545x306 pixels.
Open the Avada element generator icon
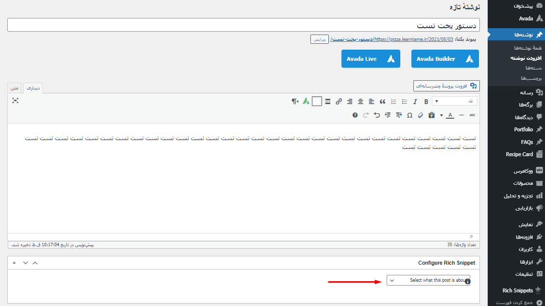click(306, 101)
